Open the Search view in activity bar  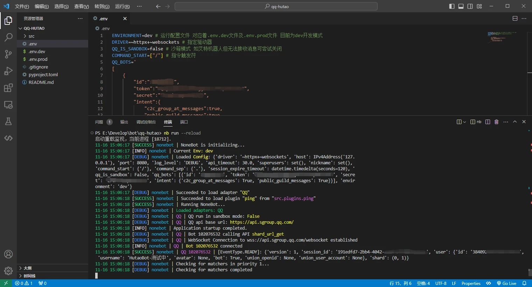tap(8, 37)
